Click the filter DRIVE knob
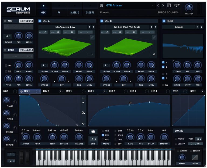The width and height of the screenshot is (207, 168). pyautogui.click(x=177, y=79)
